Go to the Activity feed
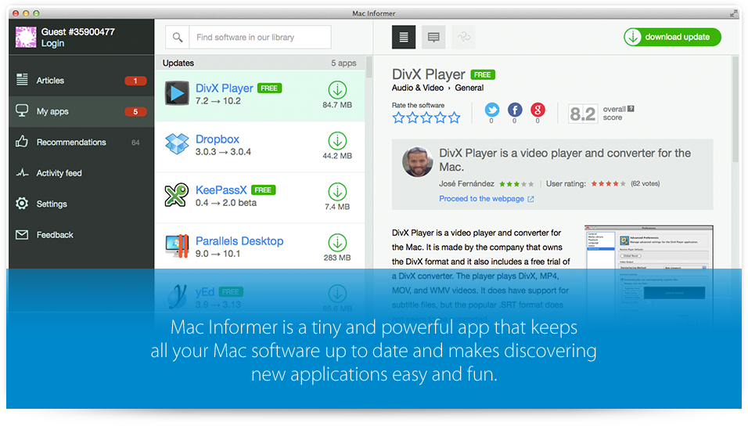 click(x=59, y=173)
